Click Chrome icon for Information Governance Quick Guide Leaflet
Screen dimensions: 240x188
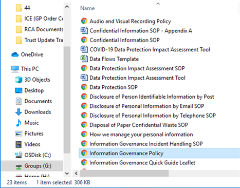84,162
